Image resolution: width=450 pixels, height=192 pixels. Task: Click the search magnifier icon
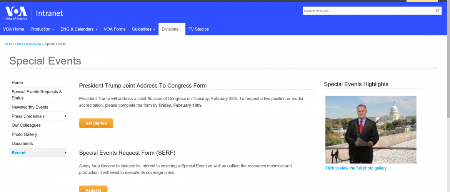coord(437,11)
